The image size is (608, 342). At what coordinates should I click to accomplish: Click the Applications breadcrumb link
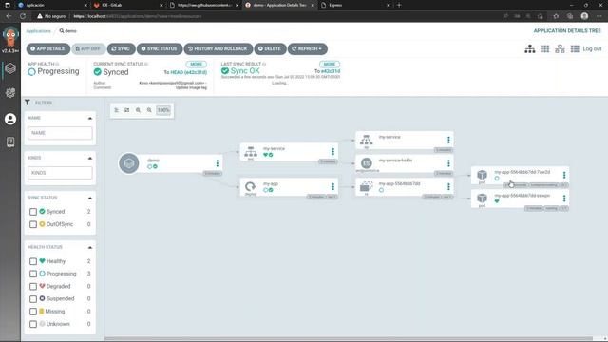[38, 31]
